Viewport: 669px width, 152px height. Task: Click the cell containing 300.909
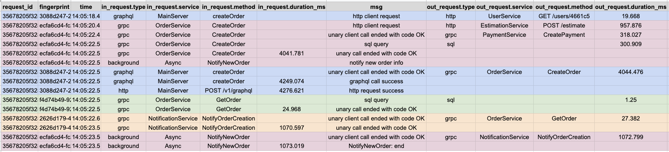pos(631,44)
